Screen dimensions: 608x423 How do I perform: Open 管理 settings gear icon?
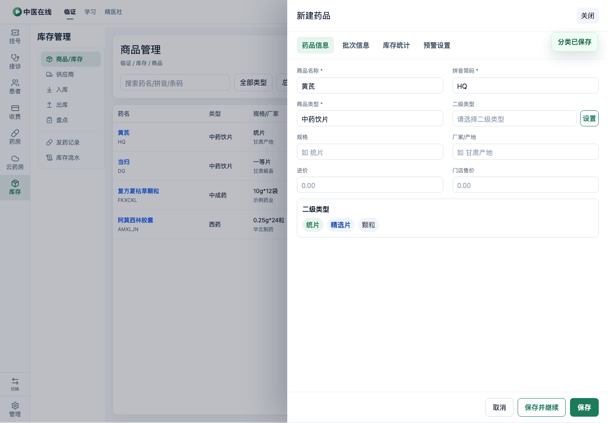pos(15,406)
